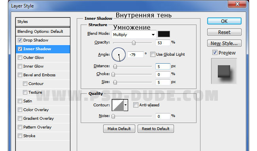Check the Anti-aliased option

tap(136, 105)
